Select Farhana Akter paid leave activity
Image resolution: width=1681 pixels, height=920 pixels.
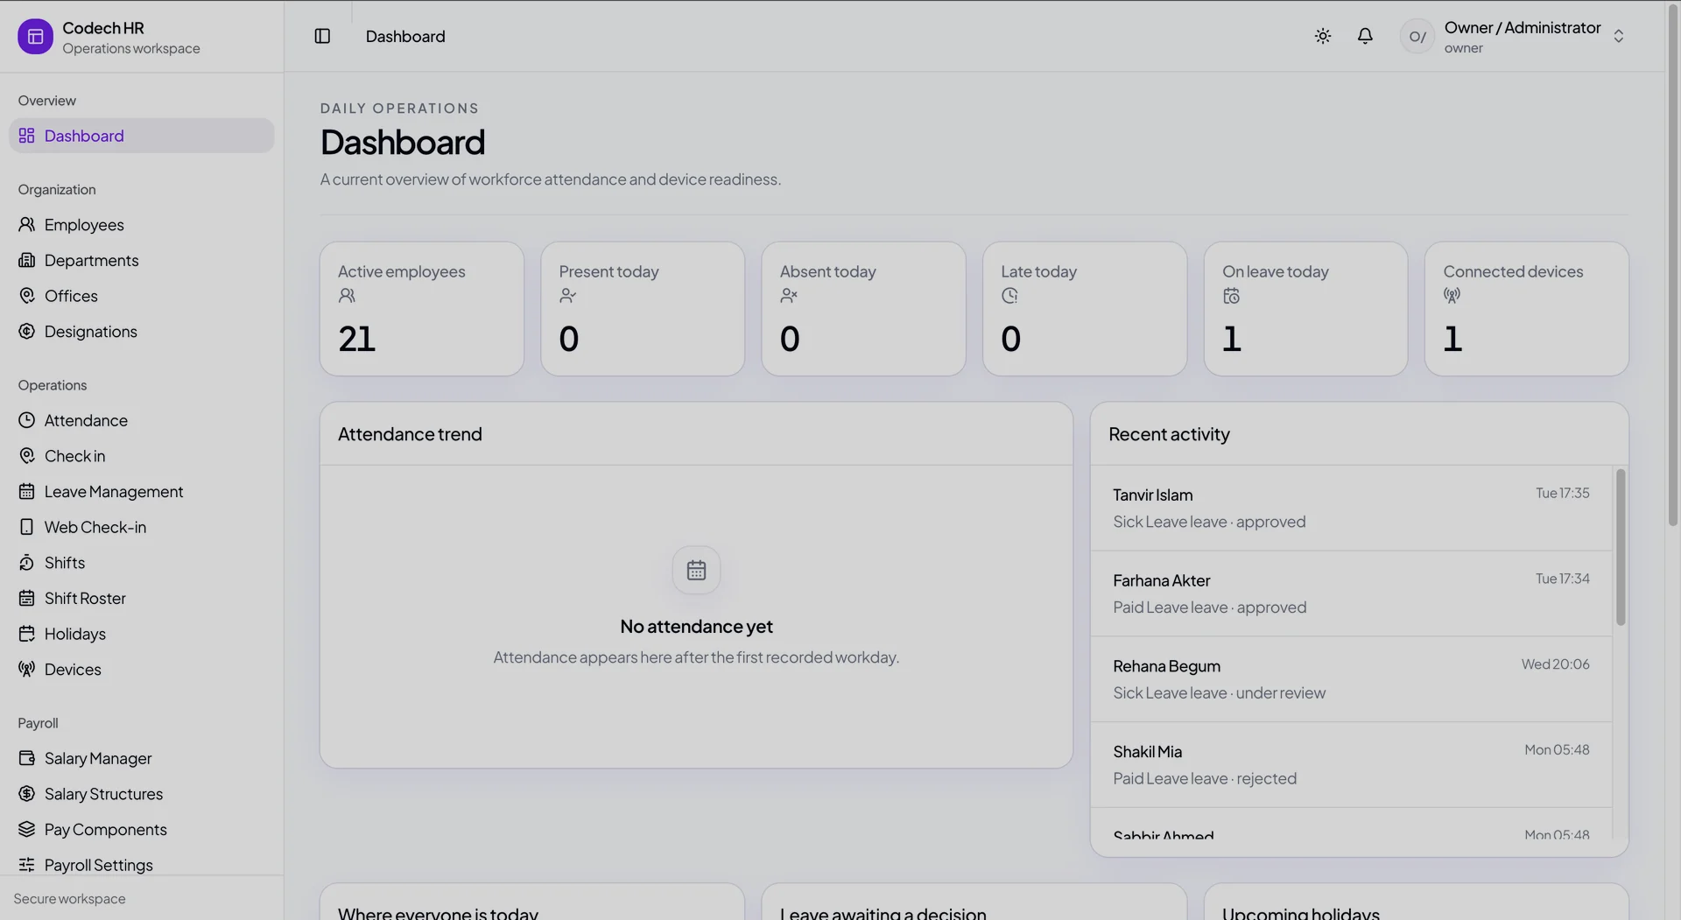[x=1351, y=593]
